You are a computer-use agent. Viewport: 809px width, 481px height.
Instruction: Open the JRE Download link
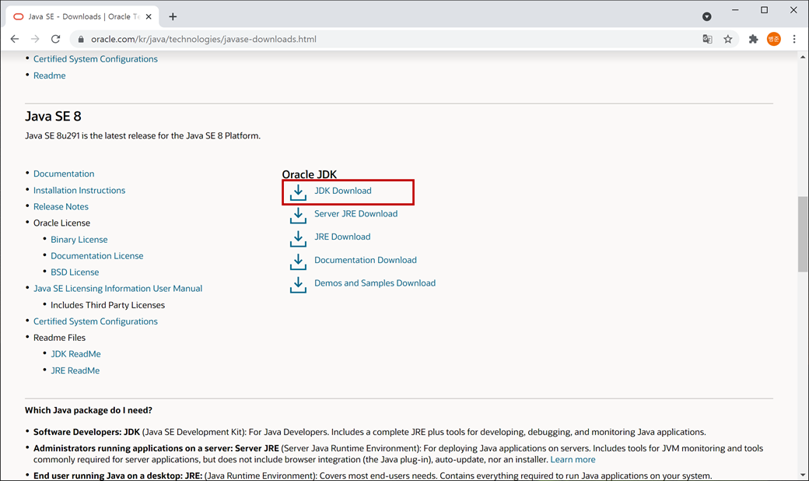coord(342,237)
